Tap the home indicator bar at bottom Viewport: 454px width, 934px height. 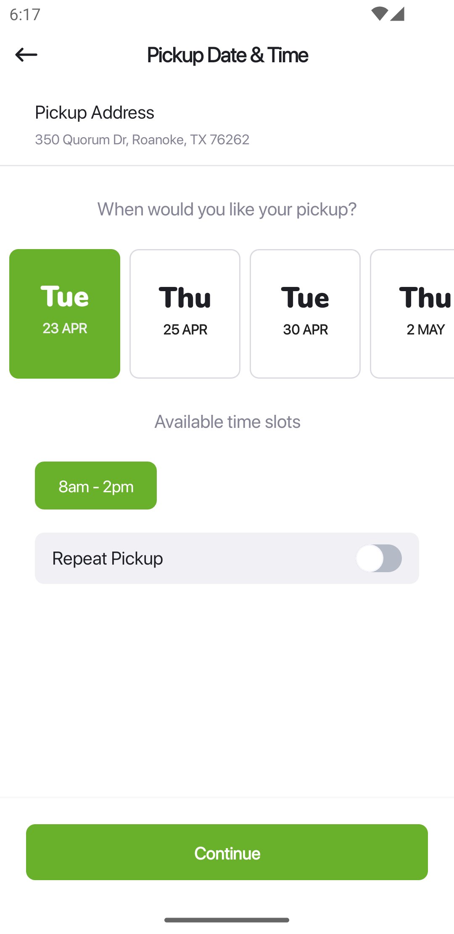pyautogui.click(x=227, y=920)
